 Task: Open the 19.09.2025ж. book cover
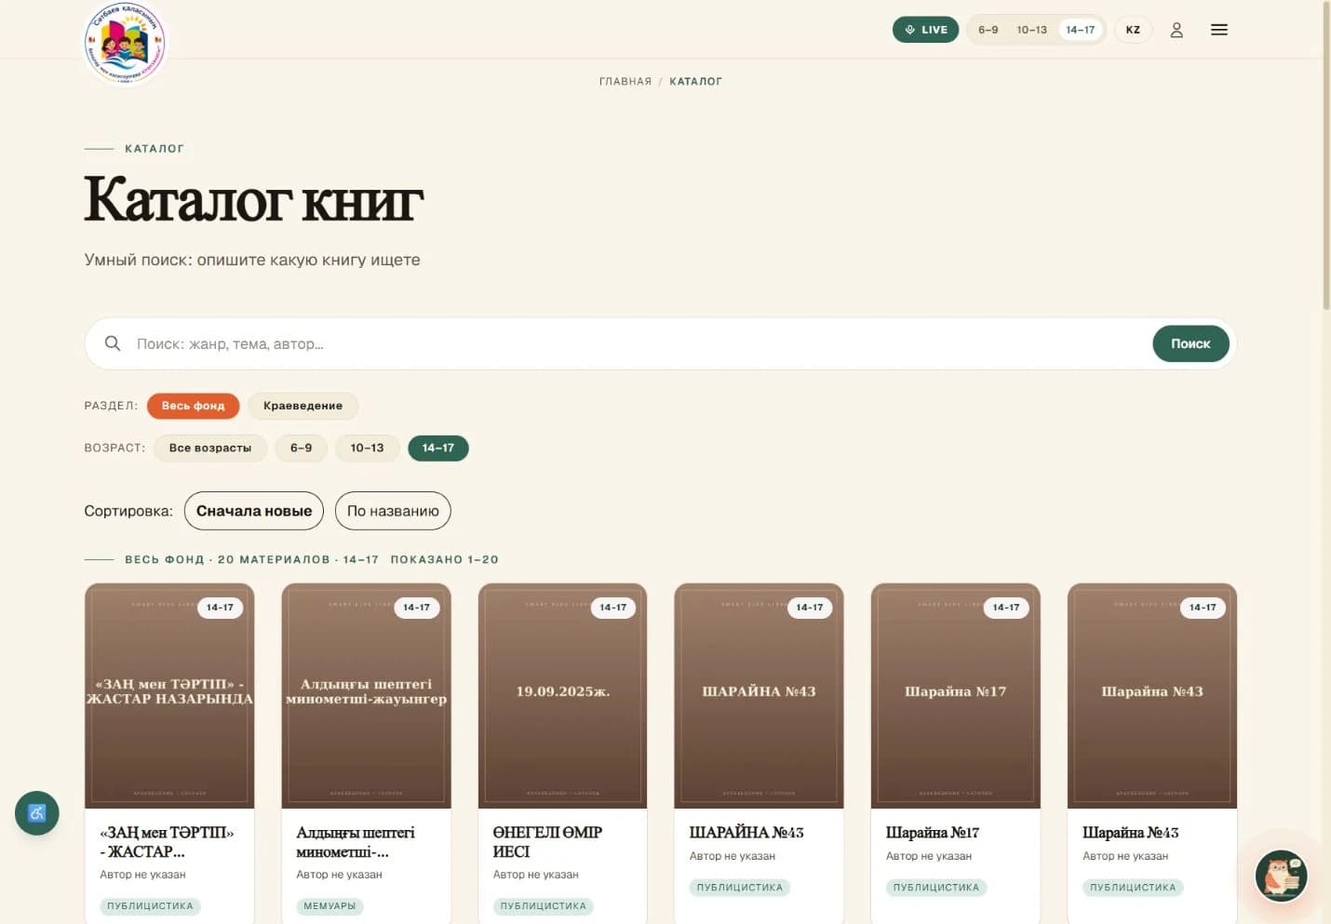(x=562, y=696)
